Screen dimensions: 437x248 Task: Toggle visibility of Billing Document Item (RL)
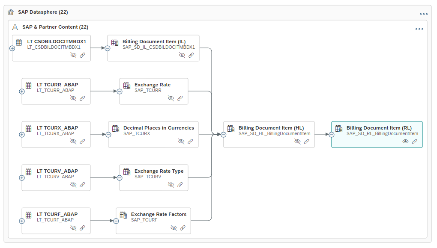coord(405,141)
